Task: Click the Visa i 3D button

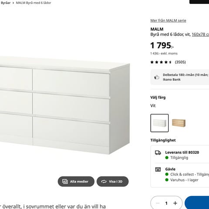Action: tap(113, 182)
